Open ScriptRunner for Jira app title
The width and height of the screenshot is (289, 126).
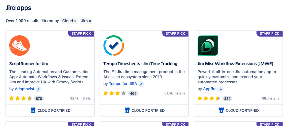point(29,64)
